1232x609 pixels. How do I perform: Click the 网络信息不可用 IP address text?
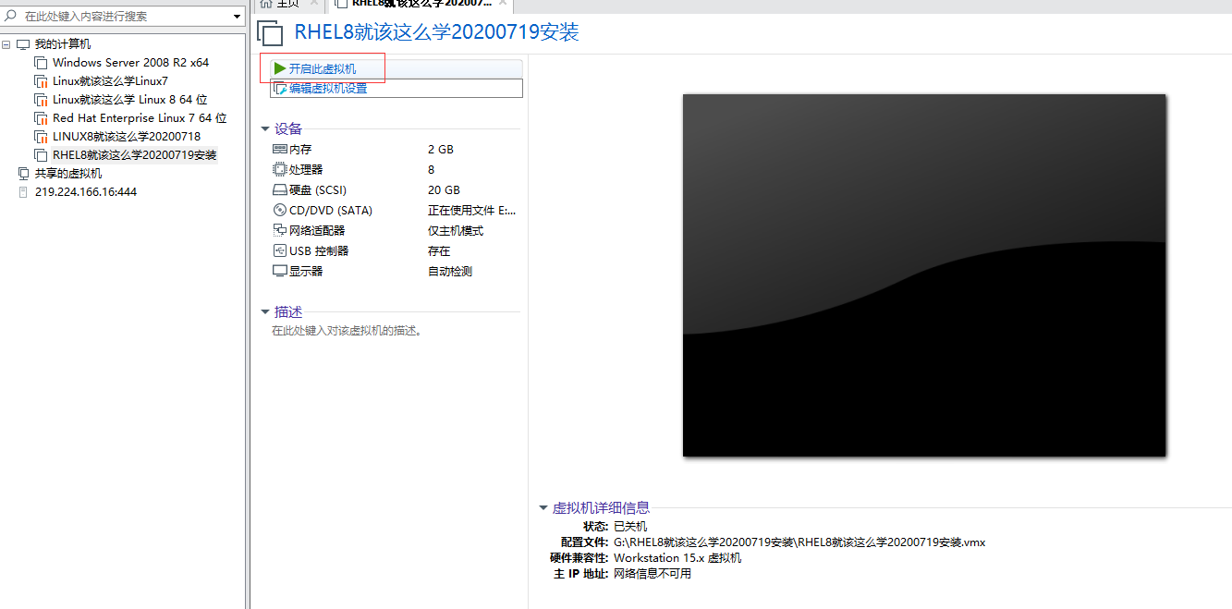[x=653, y=574]
